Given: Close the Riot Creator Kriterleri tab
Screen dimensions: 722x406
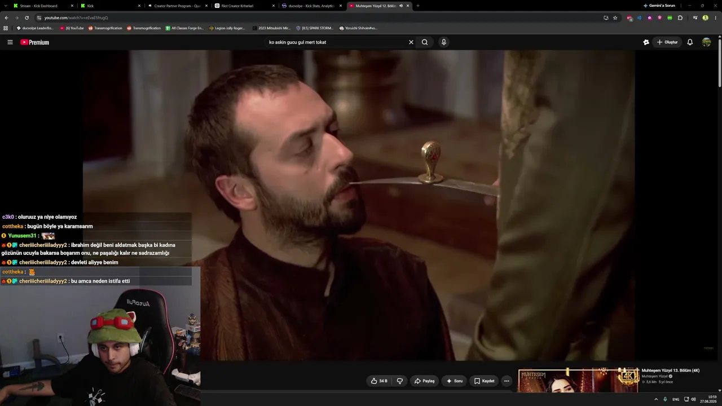Looking at the screenshot, I should coord(274,6).
